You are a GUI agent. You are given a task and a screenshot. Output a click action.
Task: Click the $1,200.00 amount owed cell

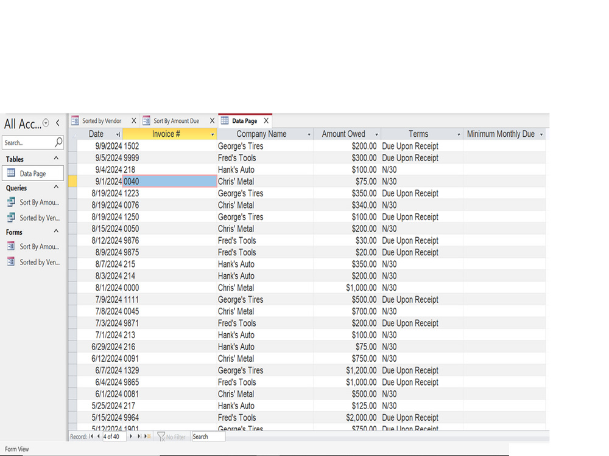click(347, 370)
